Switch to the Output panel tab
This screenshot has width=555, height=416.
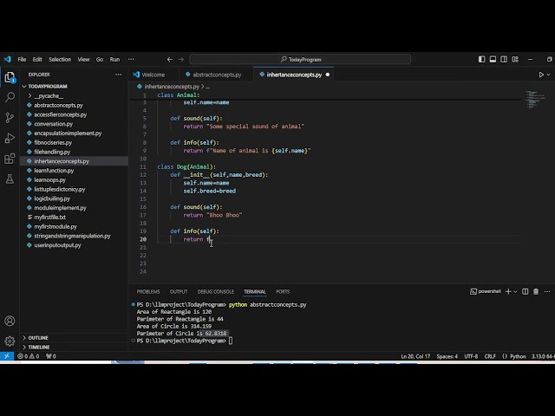(179, 291)
